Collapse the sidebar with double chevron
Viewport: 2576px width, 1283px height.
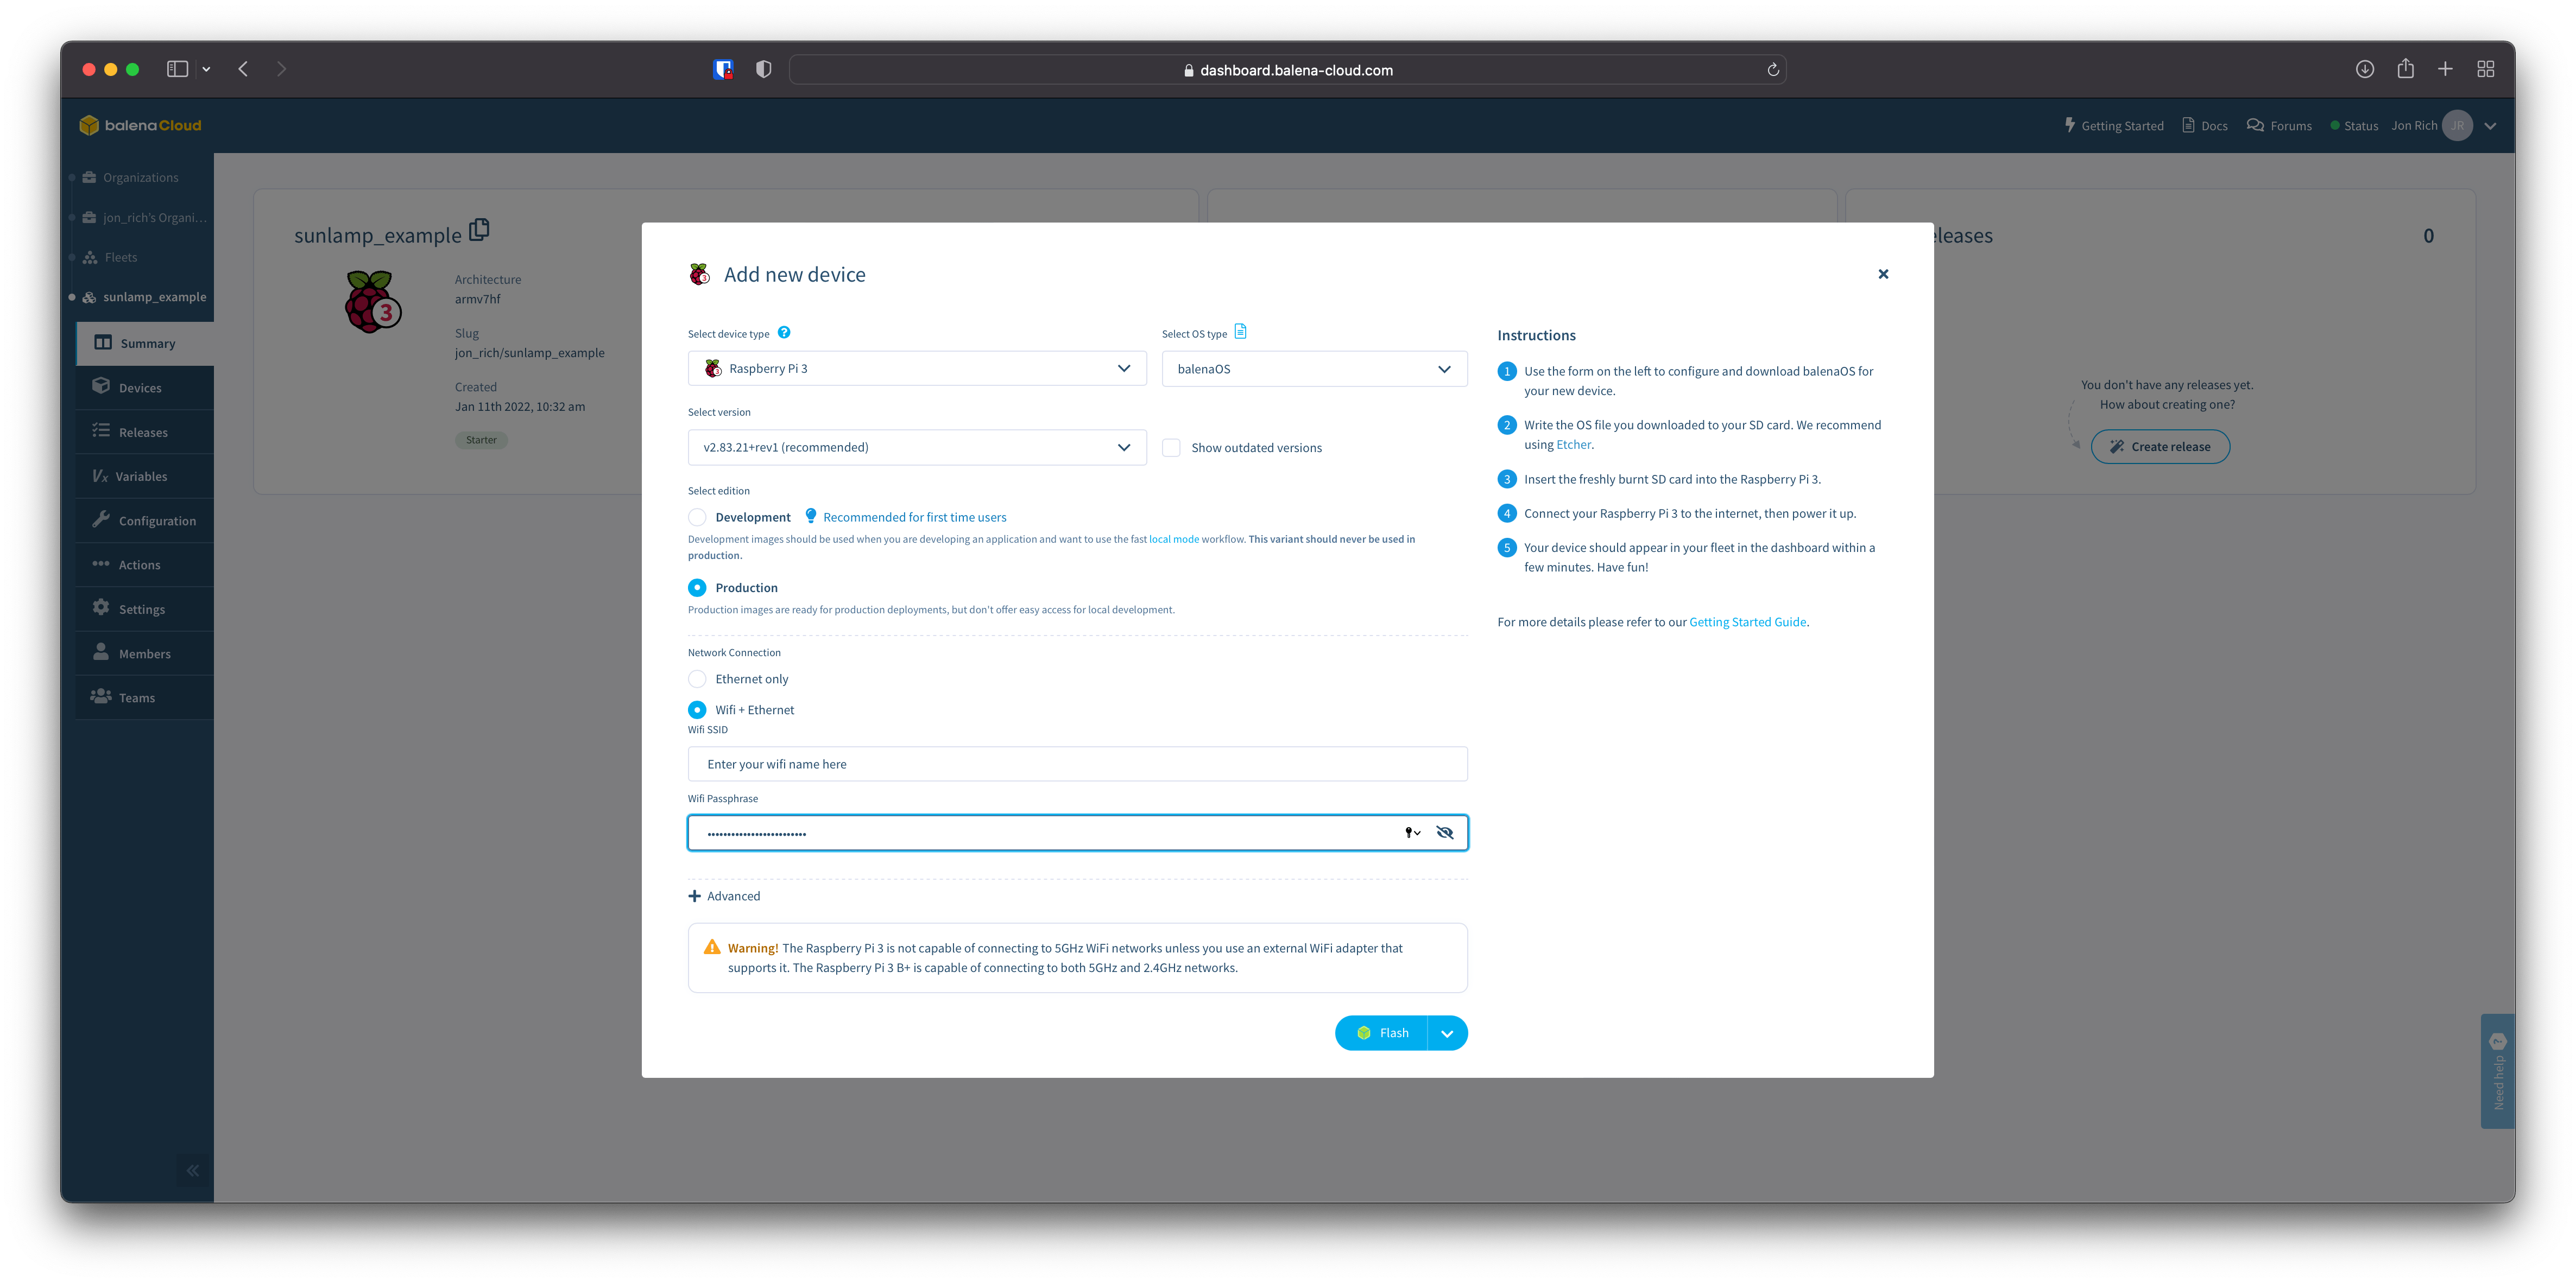[192, 1170]
